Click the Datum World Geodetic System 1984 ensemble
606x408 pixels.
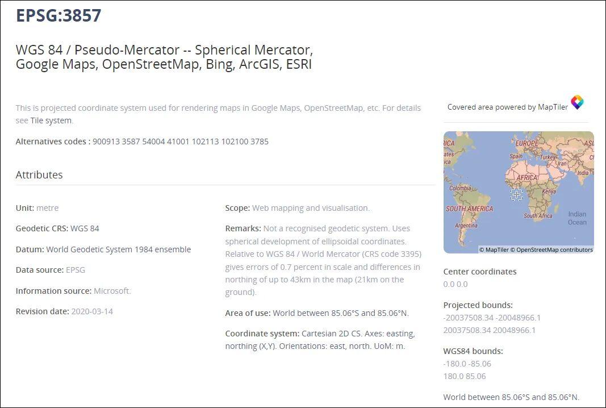(118, 249)
